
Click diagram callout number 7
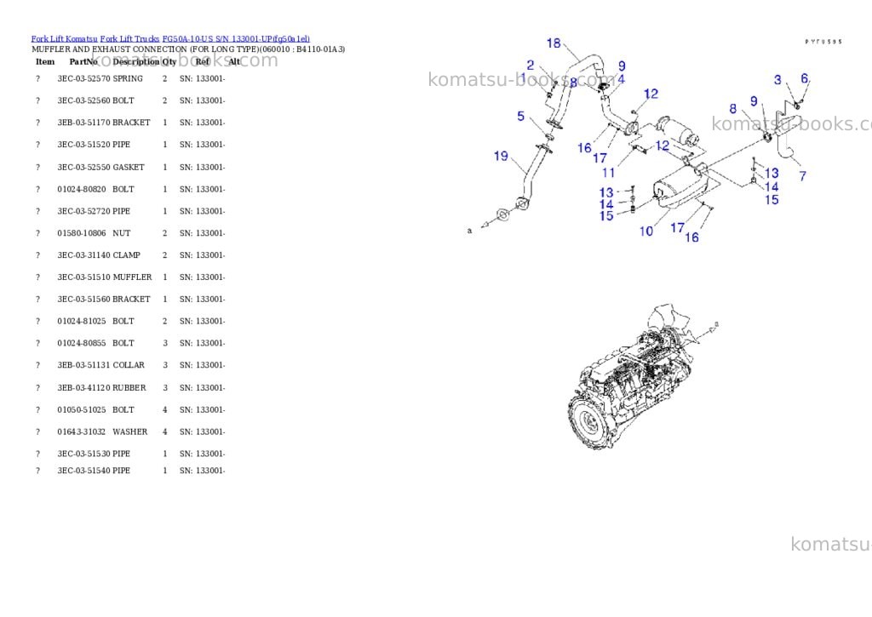tap(802, 176)
